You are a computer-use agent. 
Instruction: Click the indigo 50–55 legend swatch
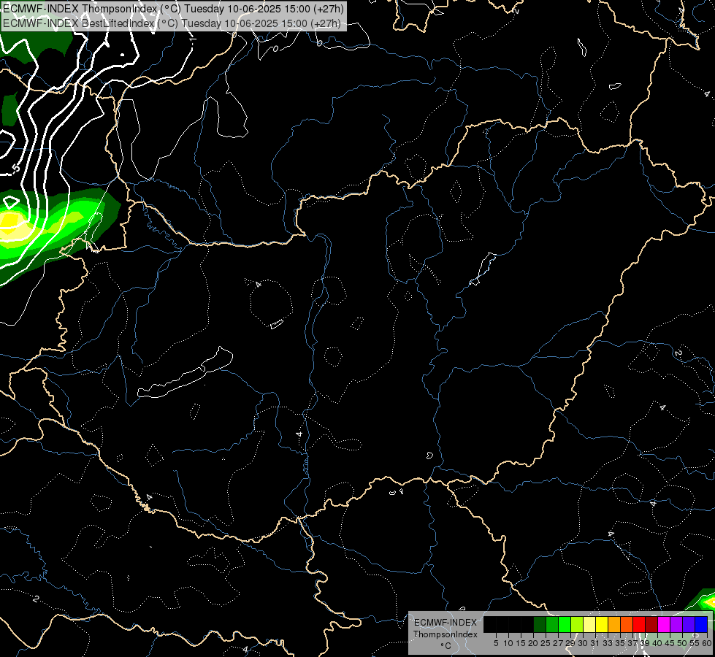[x=689, y=624]
